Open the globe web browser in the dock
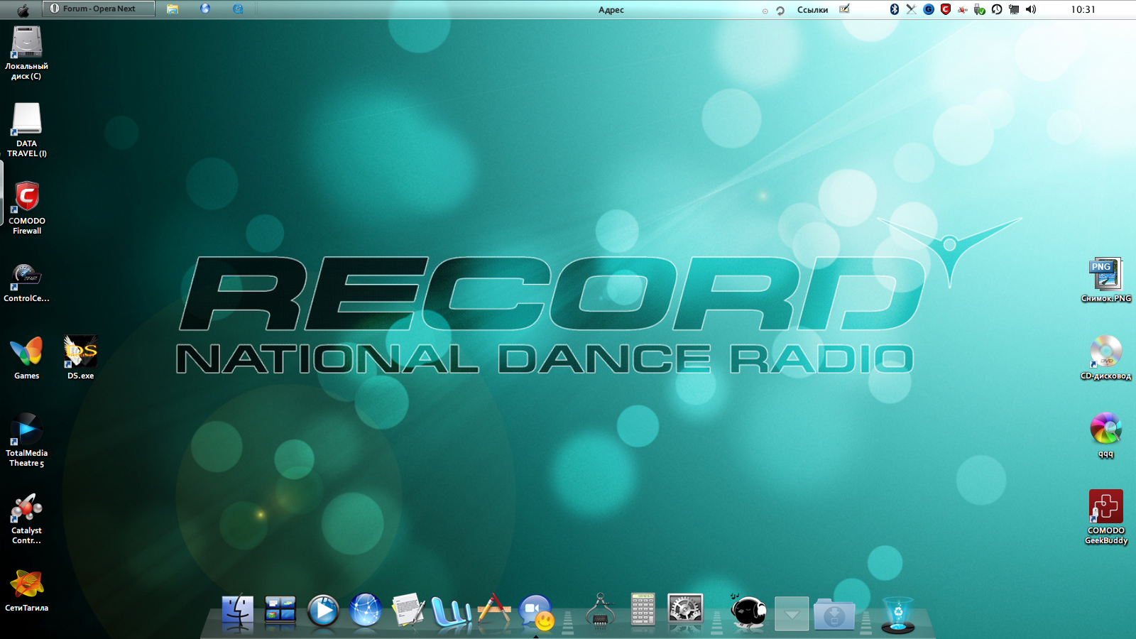This screenshot has height=639, width=1136. pos(366,611)
